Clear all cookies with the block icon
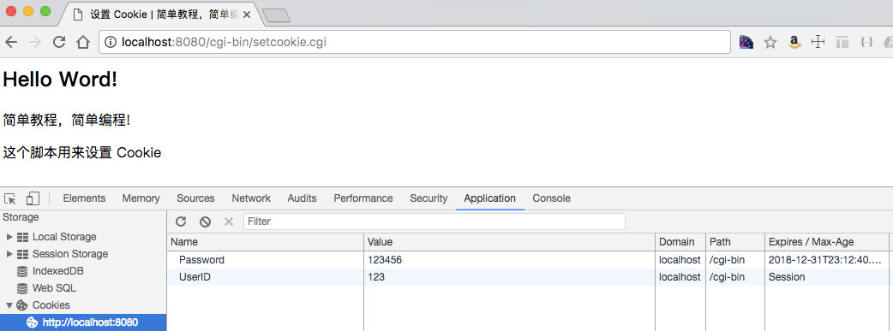The width and height of the screenshot is (893, 331). pyautogui.click(x=205, y=222)
